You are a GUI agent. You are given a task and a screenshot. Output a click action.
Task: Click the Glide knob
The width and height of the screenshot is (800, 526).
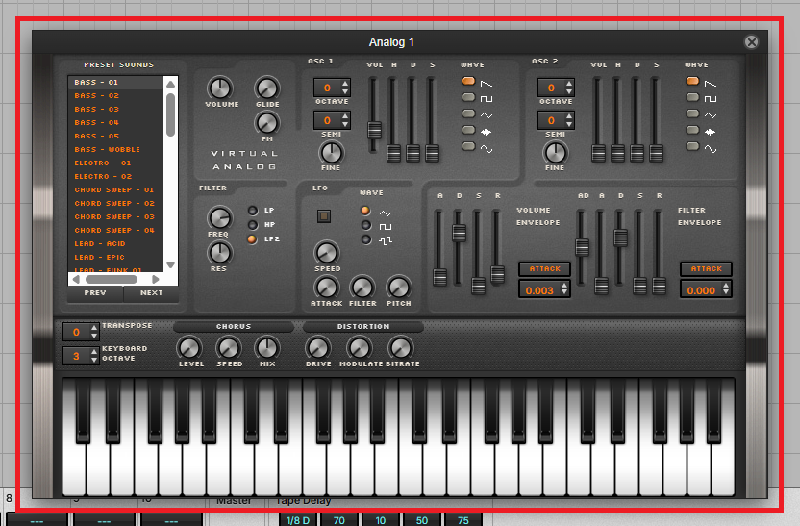266,88
